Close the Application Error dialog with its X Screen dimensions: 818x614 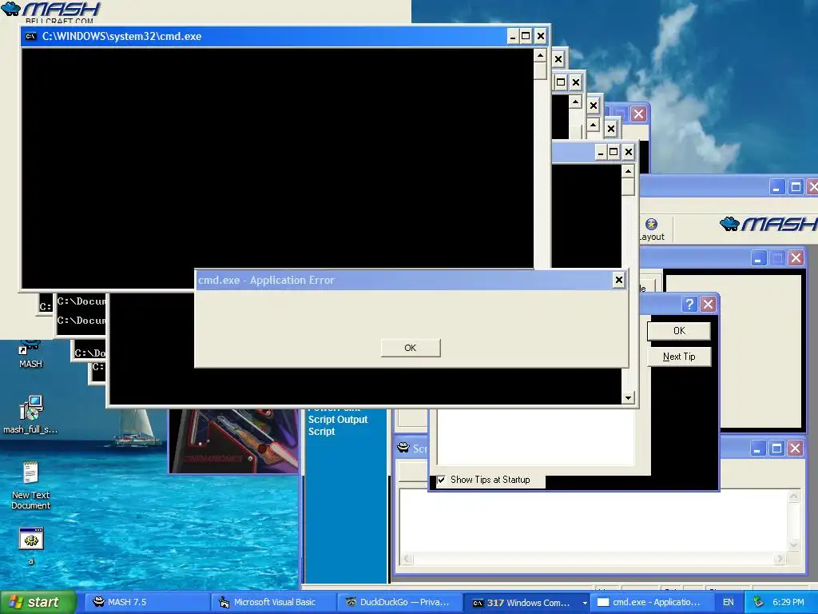coord(619,280)
